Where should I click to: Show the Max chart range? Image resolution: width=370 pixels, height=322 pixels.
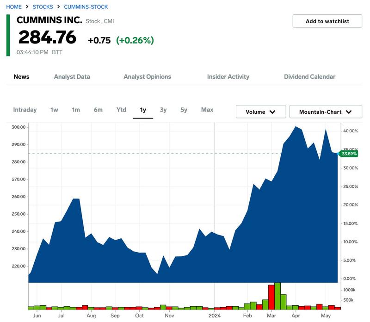pyautogui.click(x=207, y=110)
